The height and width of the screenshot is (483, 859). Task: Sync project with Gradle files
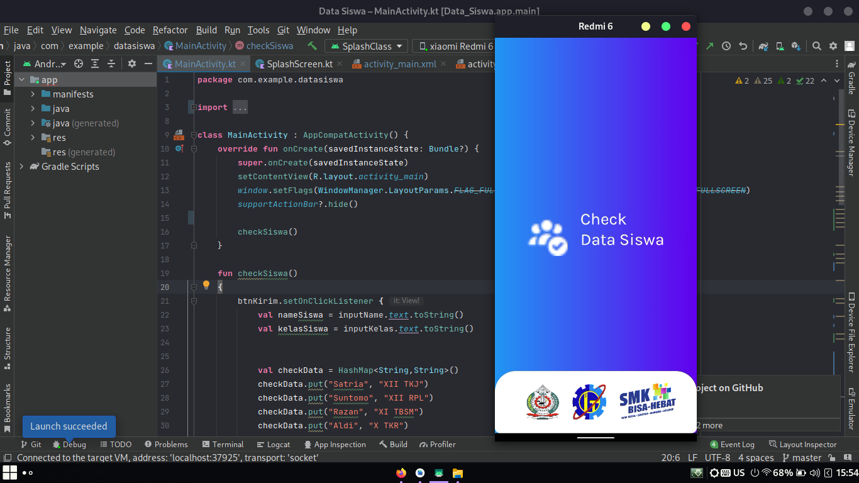[x=763, y=46]
